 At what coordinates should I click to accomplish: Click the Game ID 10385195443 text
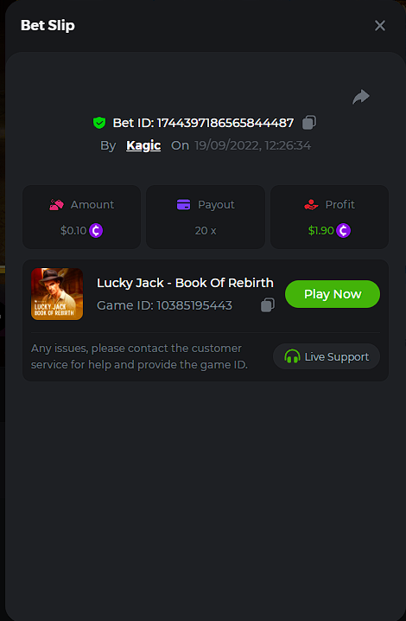(x=165, y=305)
